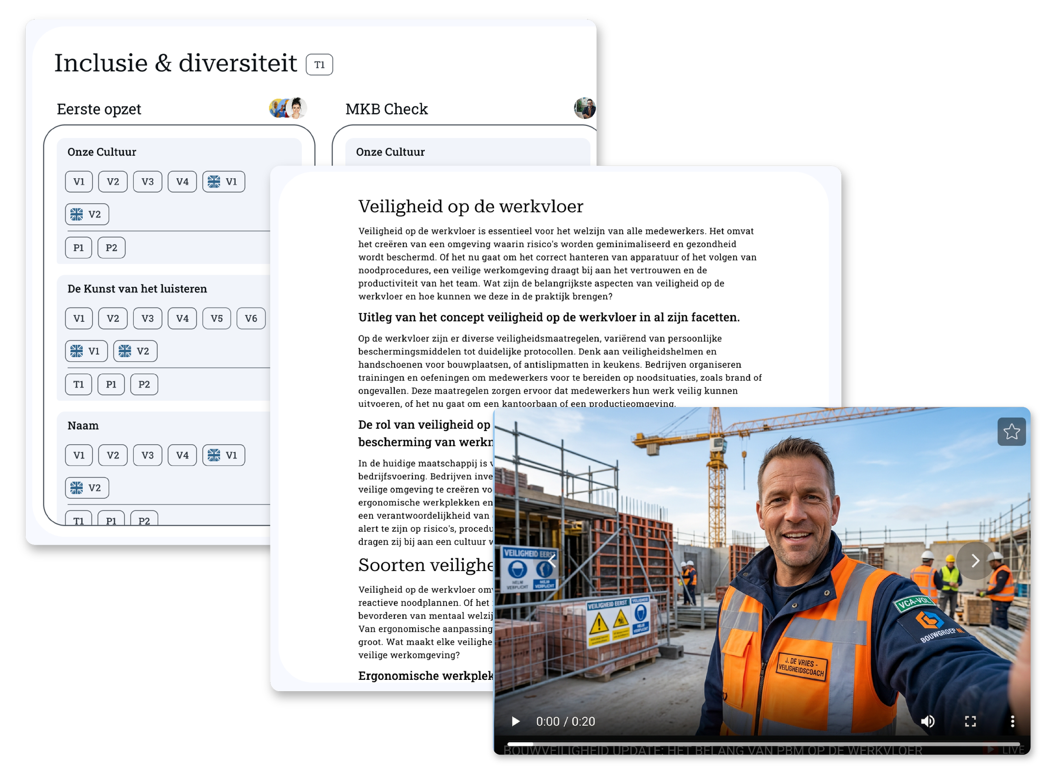Click the Veiligheid op de werkvloer heading
This screenshot has height=775, width=1063.
point(470,207)
